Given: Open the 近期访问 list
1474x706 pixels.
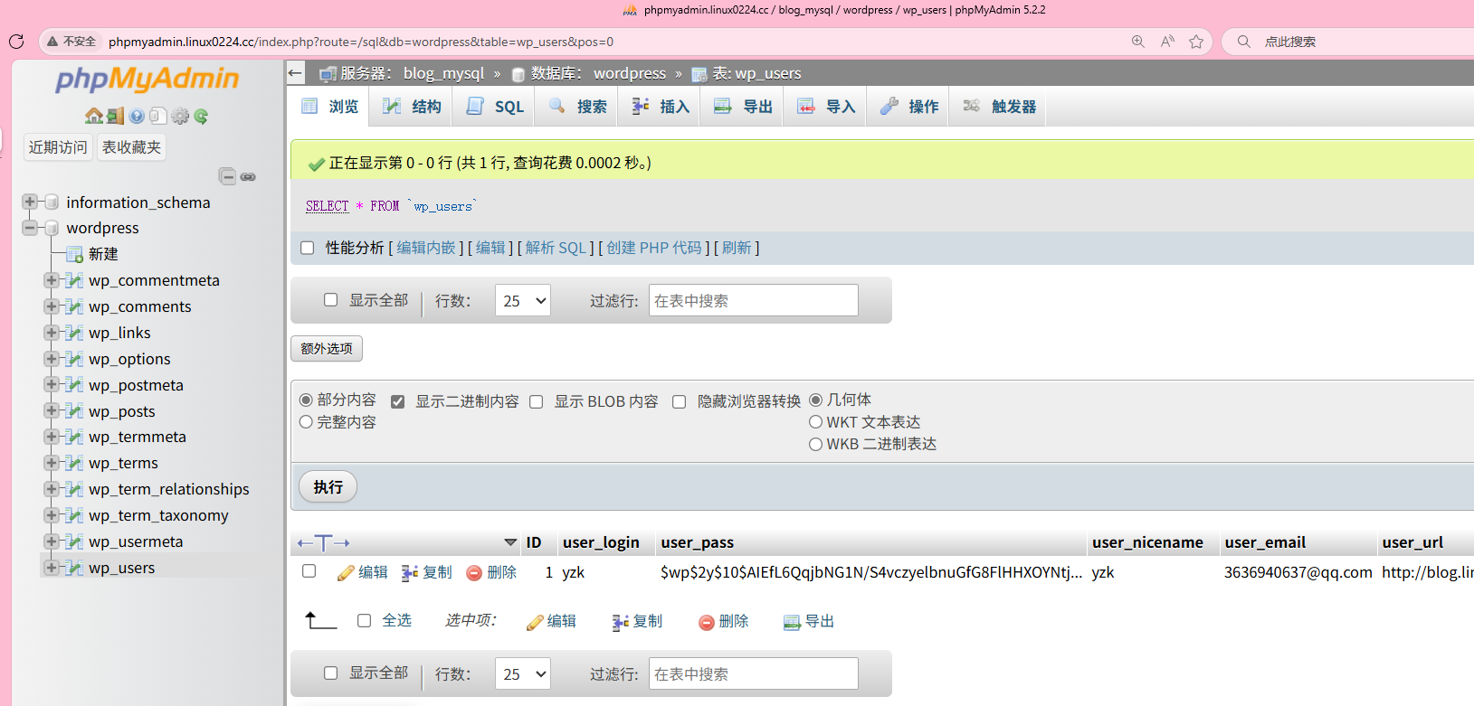Looking at the screenshot, I should [58, 147].
